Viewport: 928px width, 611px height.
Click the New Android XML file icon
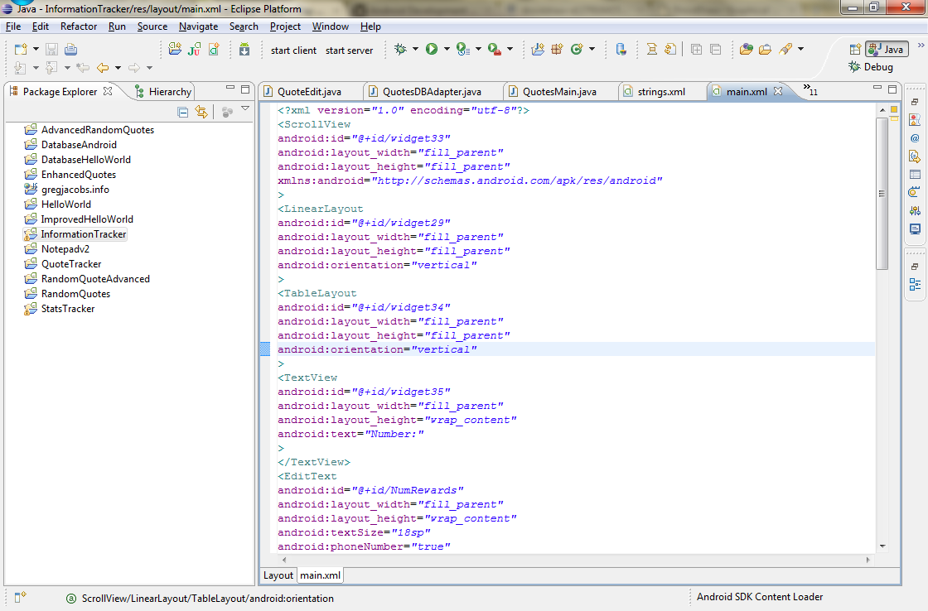click(214, 49)
